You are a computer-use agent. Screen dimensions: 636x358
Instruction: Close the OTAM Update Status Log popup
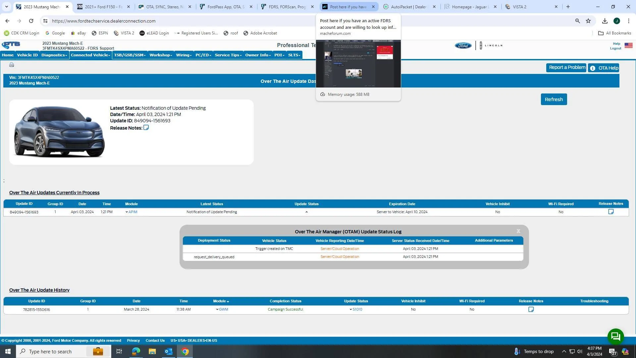(518, 231)
